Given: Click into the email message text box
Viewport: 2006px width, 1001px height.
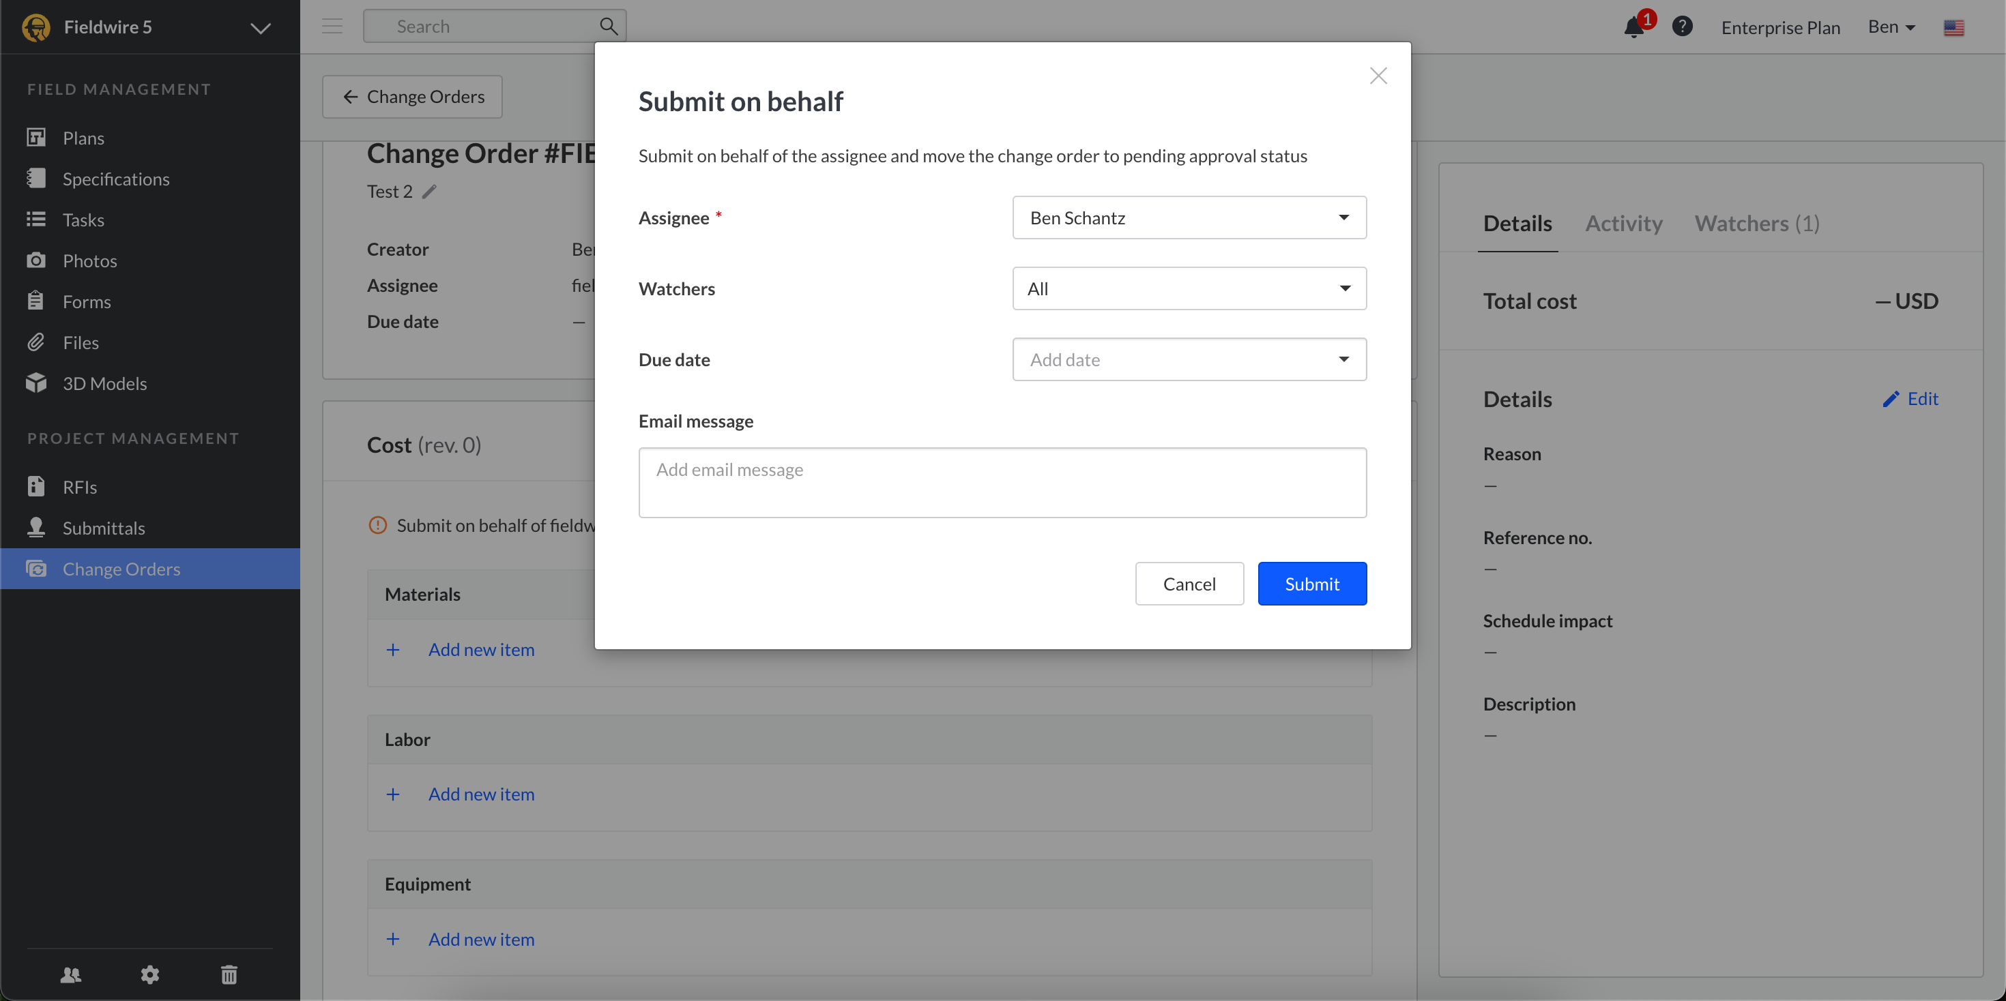Looking at the screenshot, I should [1002, 483].
